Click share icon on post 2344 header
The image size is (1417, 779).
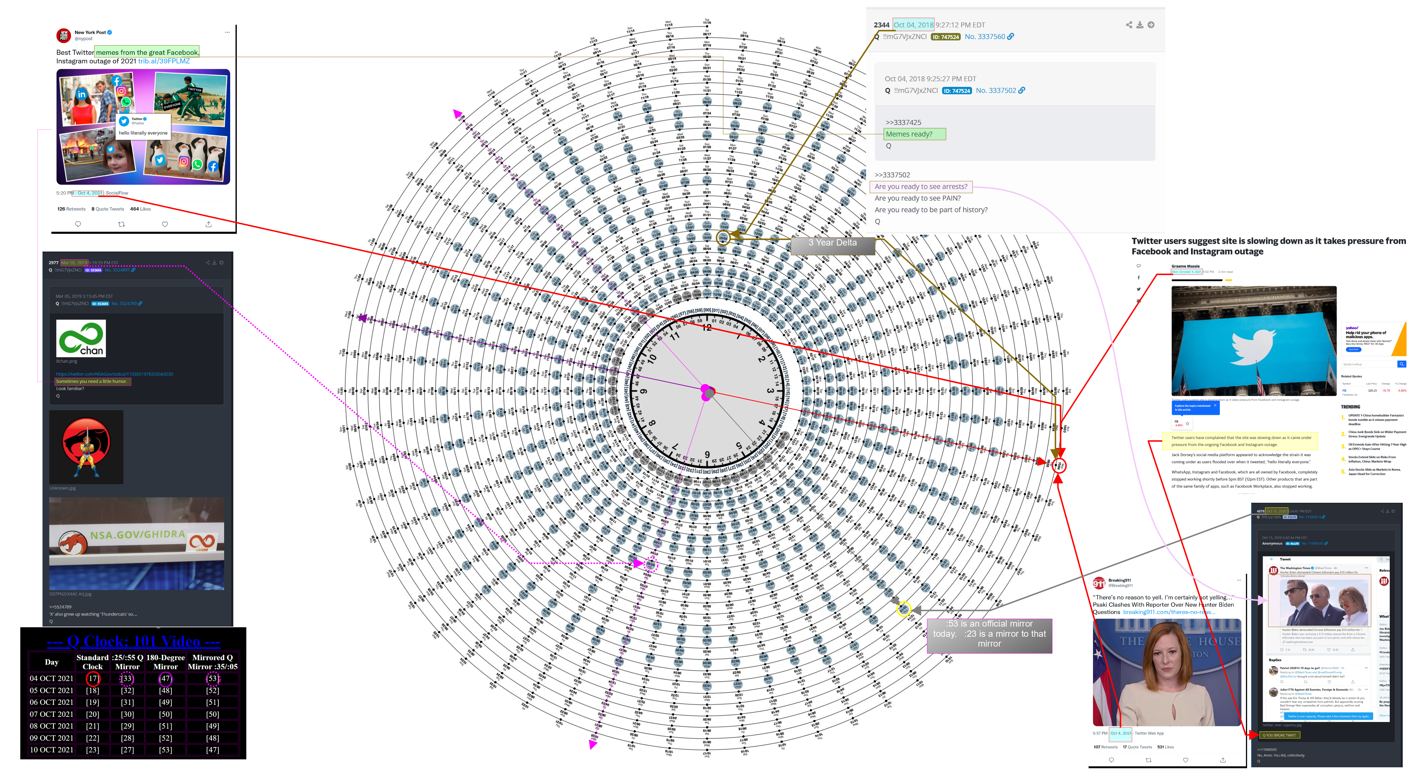[1129, 25]
